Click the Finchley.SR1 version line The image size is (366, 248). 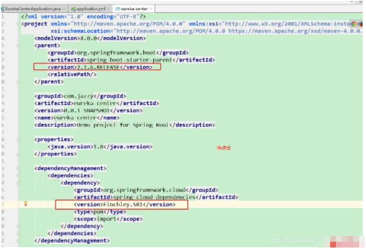pos(124,204)
